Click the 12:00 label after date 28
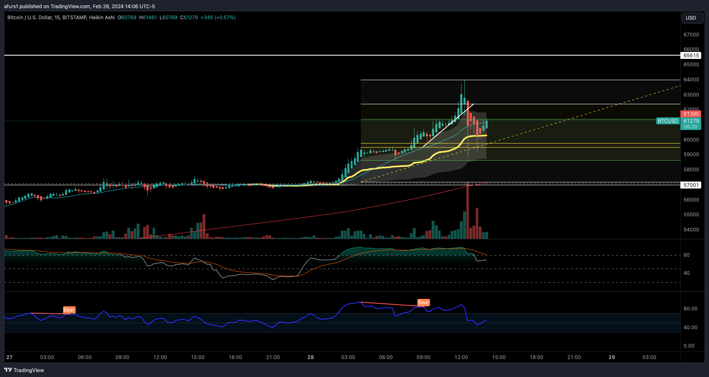This screenshot has height=377, width=709. tap(461, 357)
